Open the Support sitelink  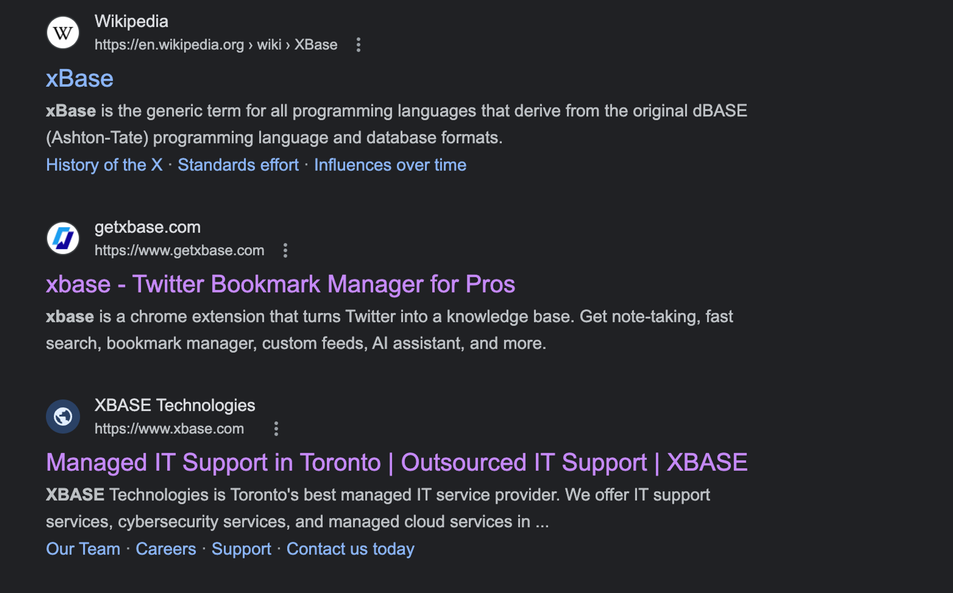click(241, 549)
